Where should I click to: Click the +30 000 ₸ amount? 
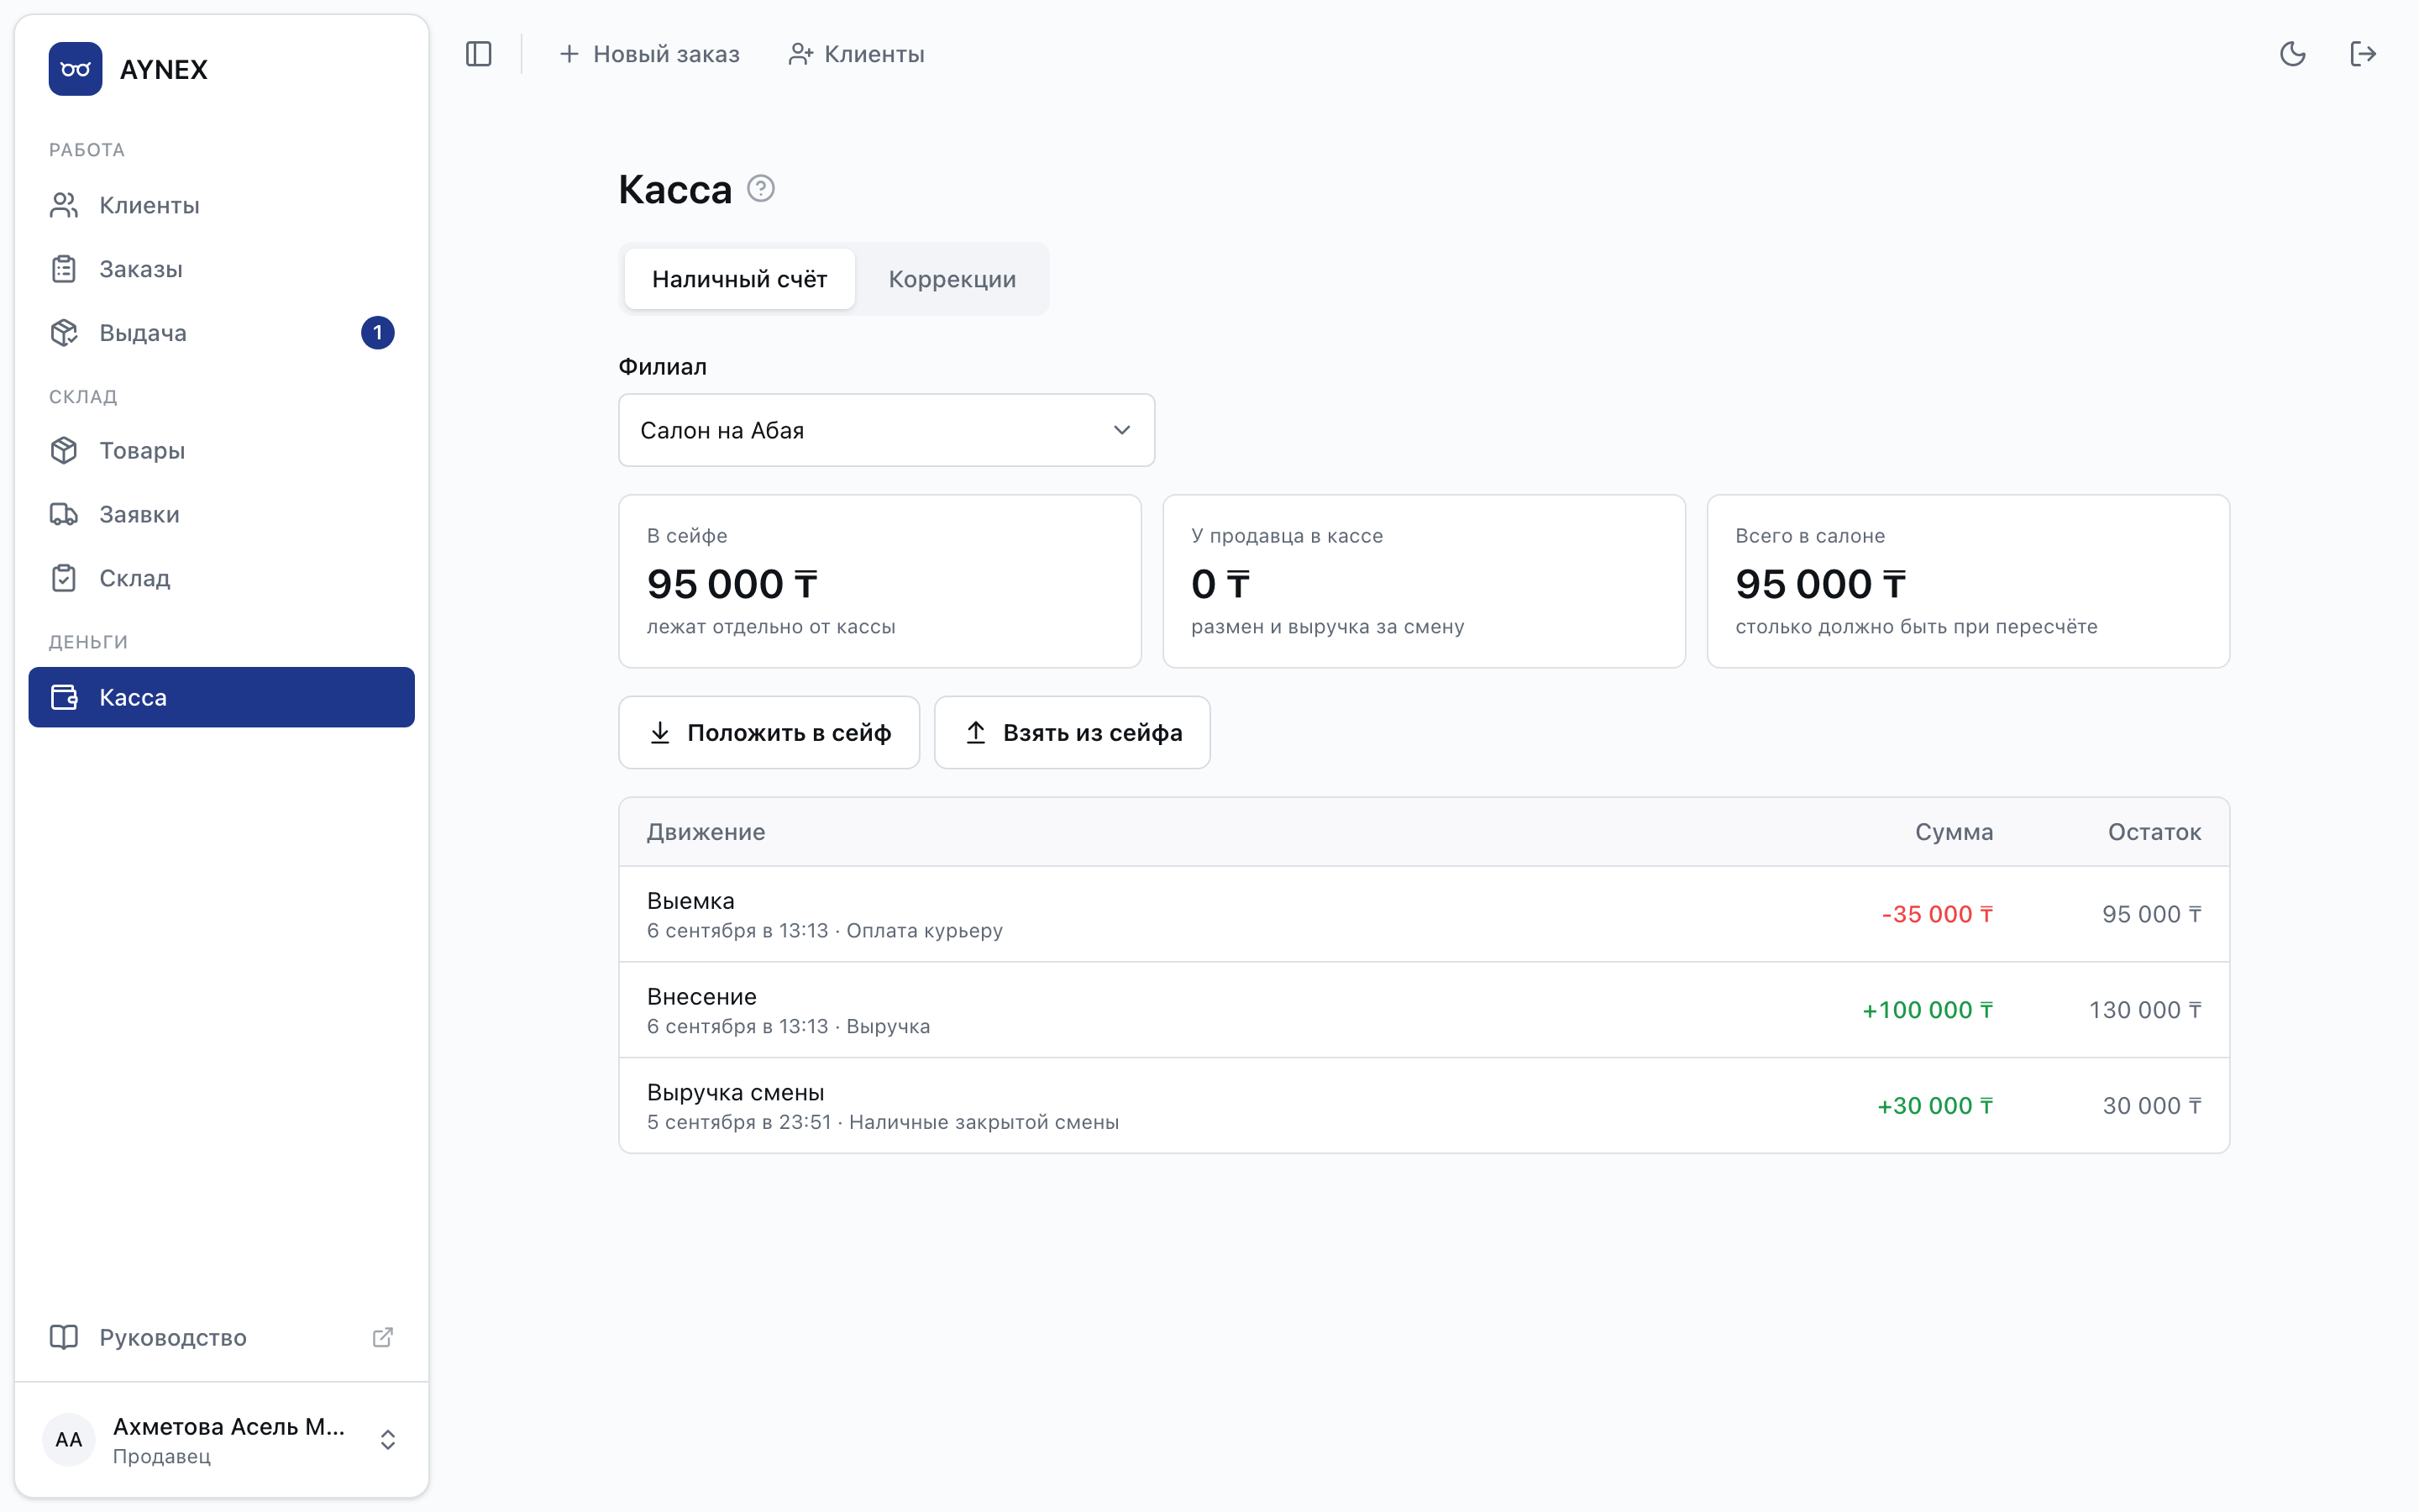pos(1935,1106)
